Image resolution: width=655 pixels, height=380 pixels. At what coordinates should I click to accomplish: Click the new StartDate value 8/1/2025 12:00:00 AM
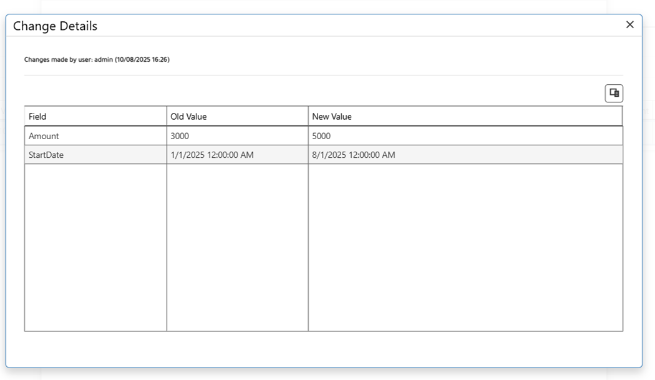tap(354, 155)
